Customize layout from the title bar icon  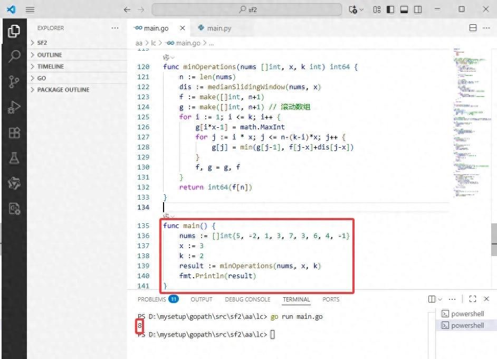(377, 10)
